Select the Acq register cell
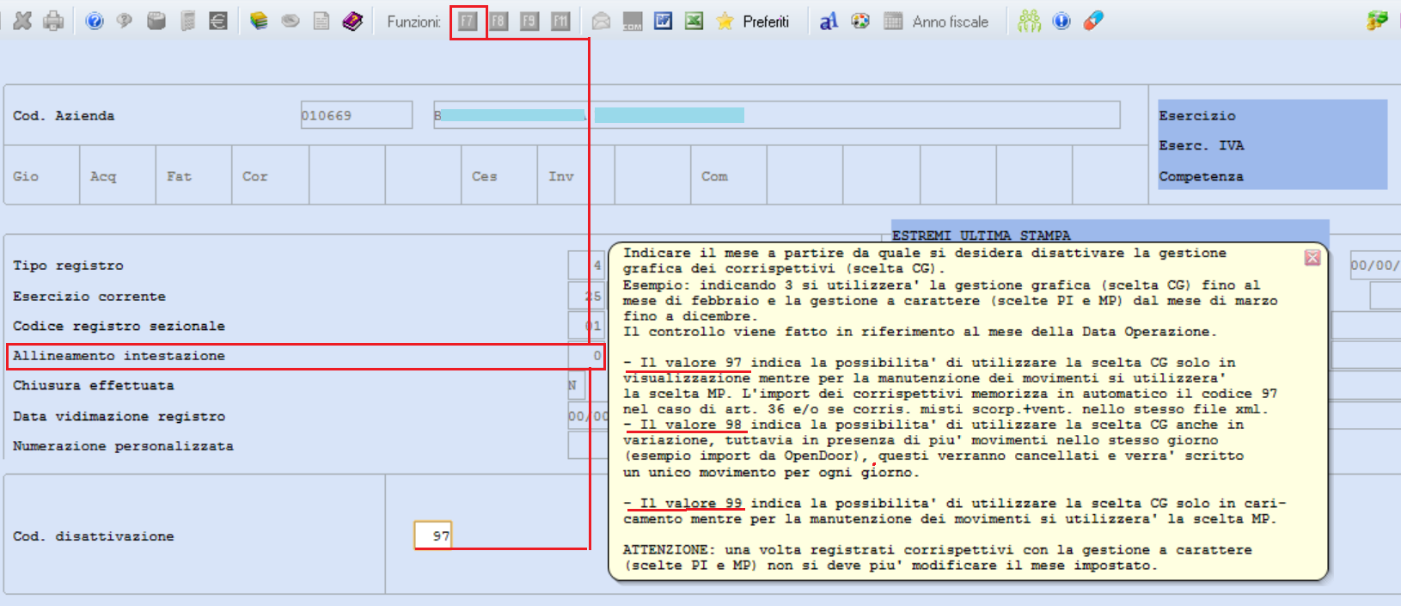The height and width of the screenshot is (606, 1401). coord(118,176)
